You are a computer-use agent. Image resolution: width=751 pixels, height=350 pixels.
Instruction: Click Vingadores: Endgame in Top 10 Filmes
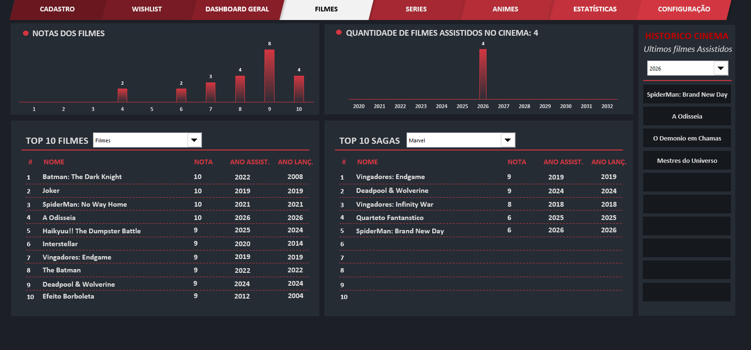coord(77,257)
